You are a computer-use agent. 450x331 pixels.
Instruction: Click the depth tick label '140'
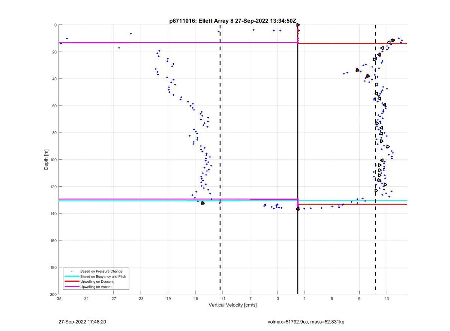coord(53,214)
